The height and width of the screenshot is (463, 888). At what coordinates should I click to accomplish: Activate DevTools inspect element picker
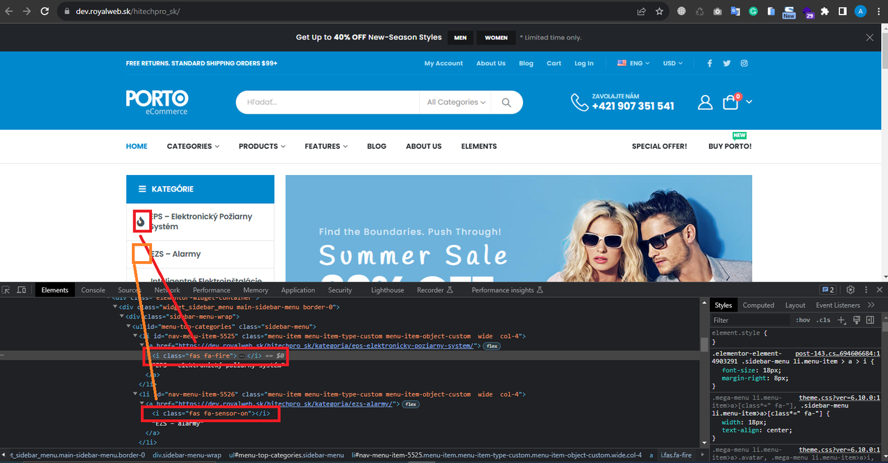click(x=6, y=290)
